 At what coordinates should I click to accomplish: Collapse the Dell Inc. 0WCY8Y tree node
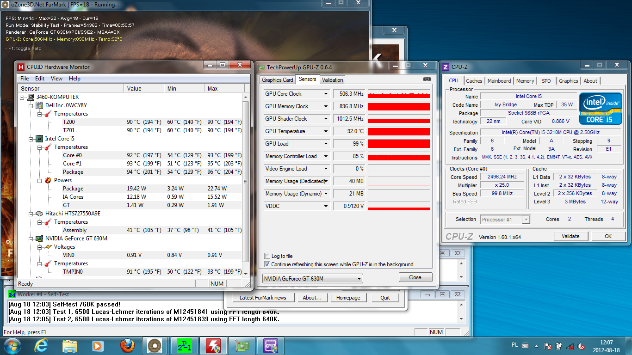[x=31, y=105]
